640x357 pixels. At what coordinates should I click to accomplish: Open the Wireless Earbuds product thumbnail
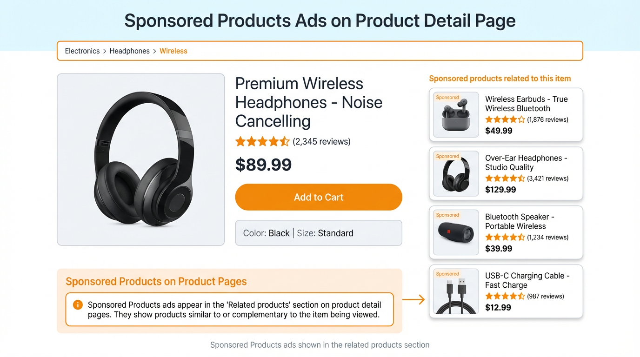[455, 115]
